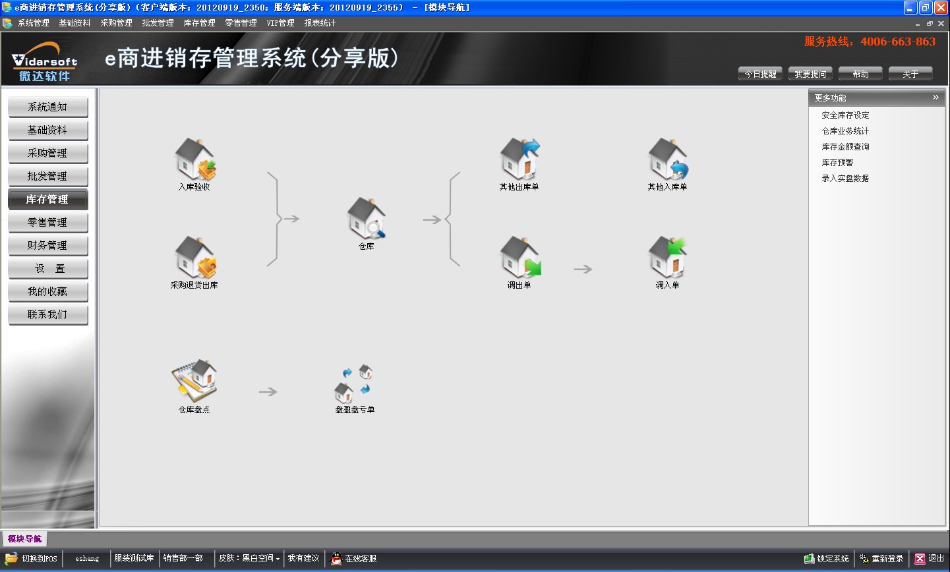
Task: Click the 今日提醒 button
Action: 760,74
